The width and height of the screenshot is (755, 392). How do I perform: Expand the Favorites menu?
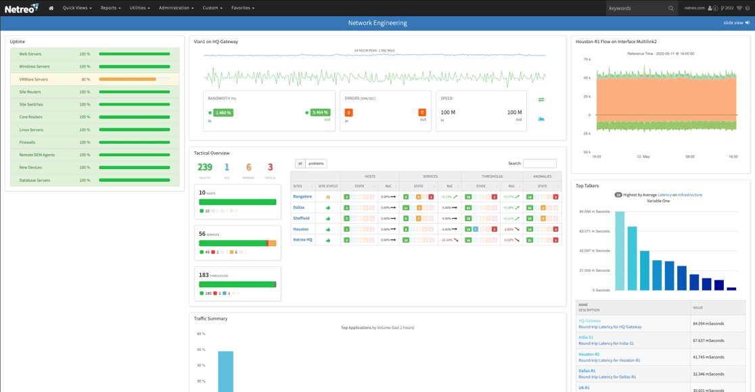[x=243, y=8]
